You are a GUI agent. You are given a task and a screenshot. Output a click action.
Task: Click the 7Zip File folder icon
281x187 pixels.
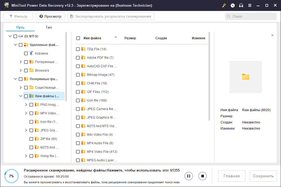tap(83, 49)
